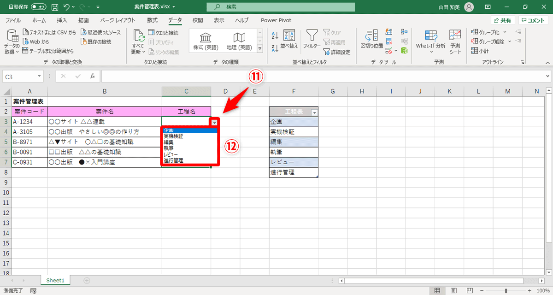Select cell A3 containing A-1234
This screenshot has height=295, width=553.
click(x=29, y=122)
